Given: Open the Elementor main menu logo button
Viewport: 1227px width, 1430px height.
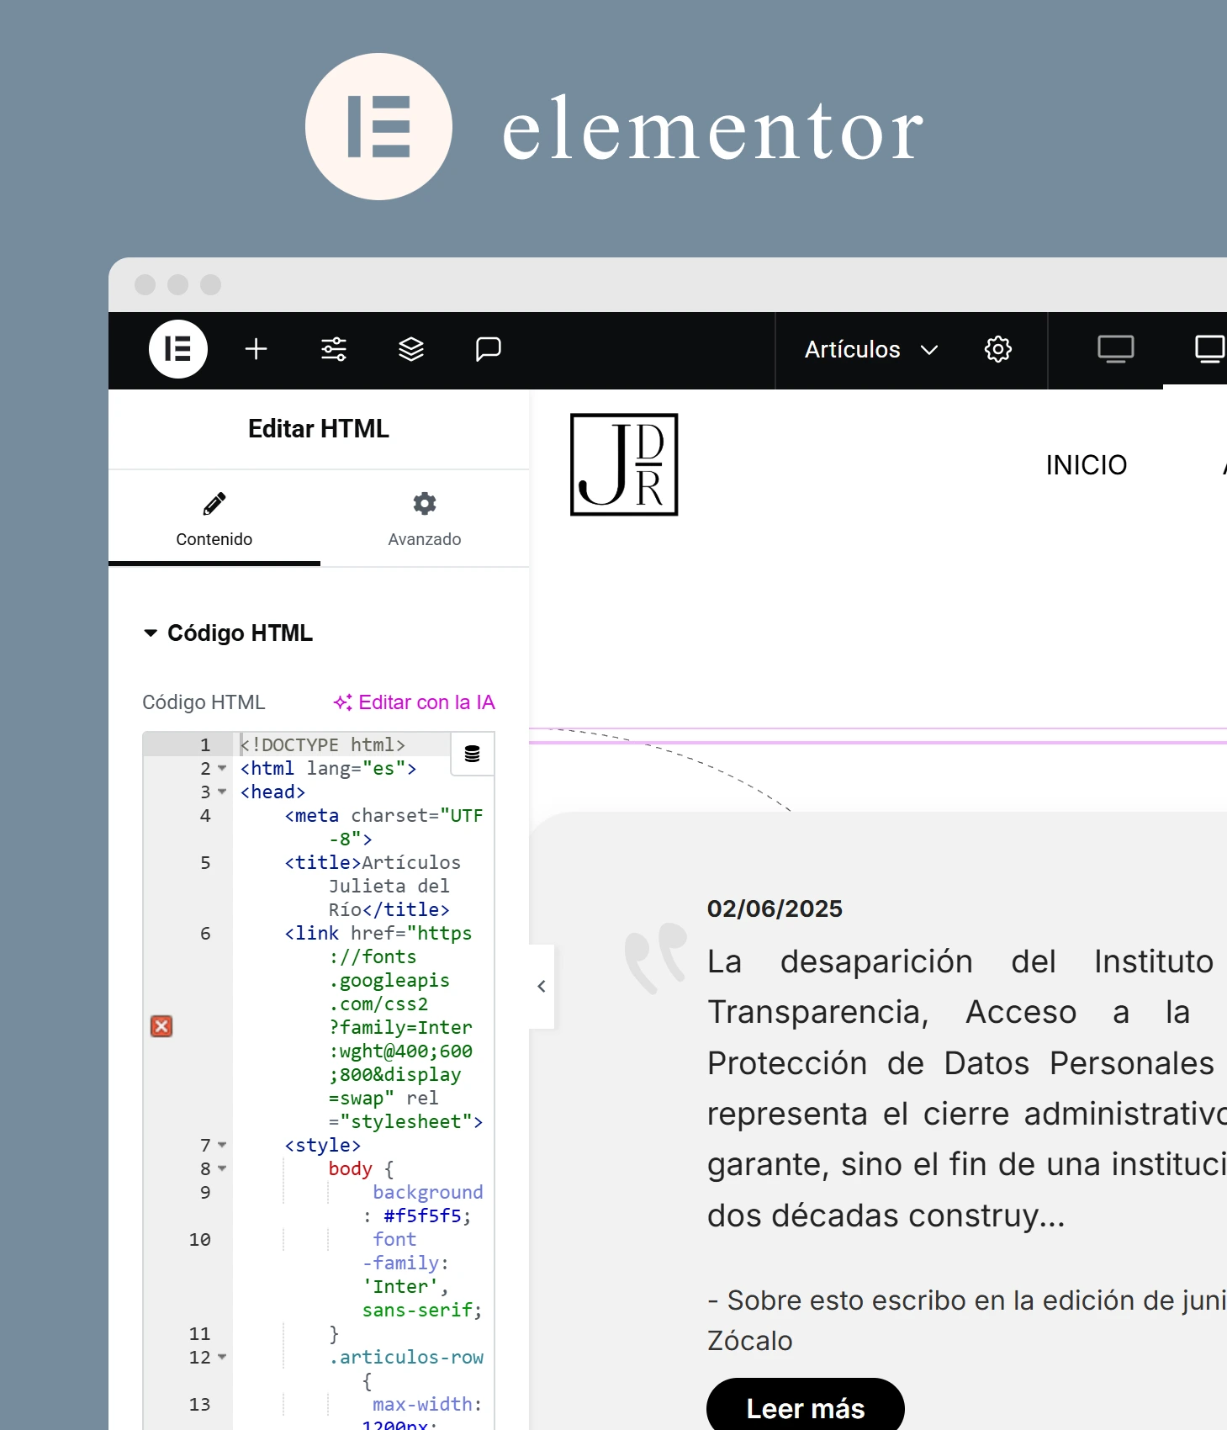Looking at the screenshot, I should point(177,349).
